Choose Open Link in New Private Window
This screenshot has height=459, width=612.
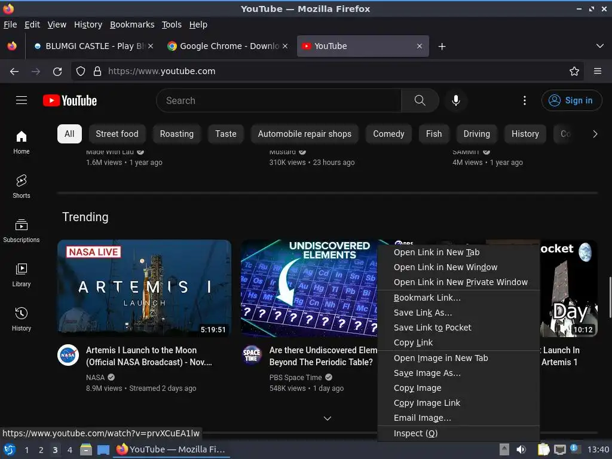[x=458, y=282]
